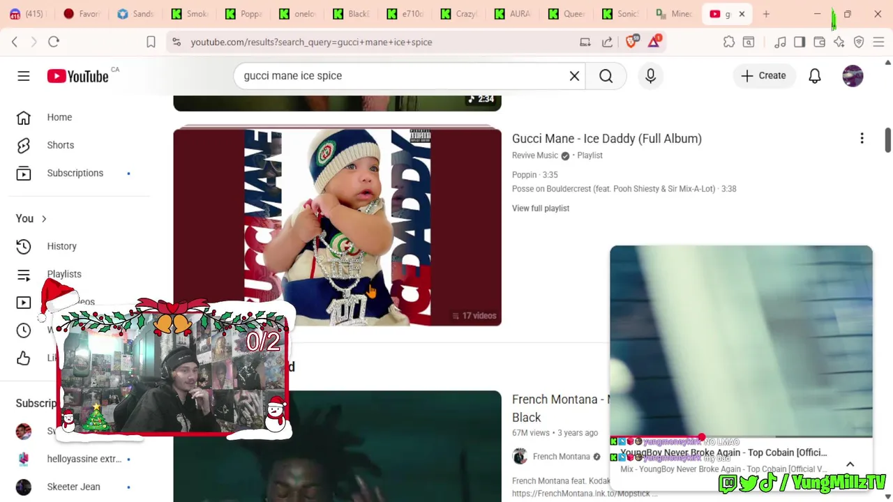Switch to the Favor browser tab

pyautogui.click(x=81, y=14)
